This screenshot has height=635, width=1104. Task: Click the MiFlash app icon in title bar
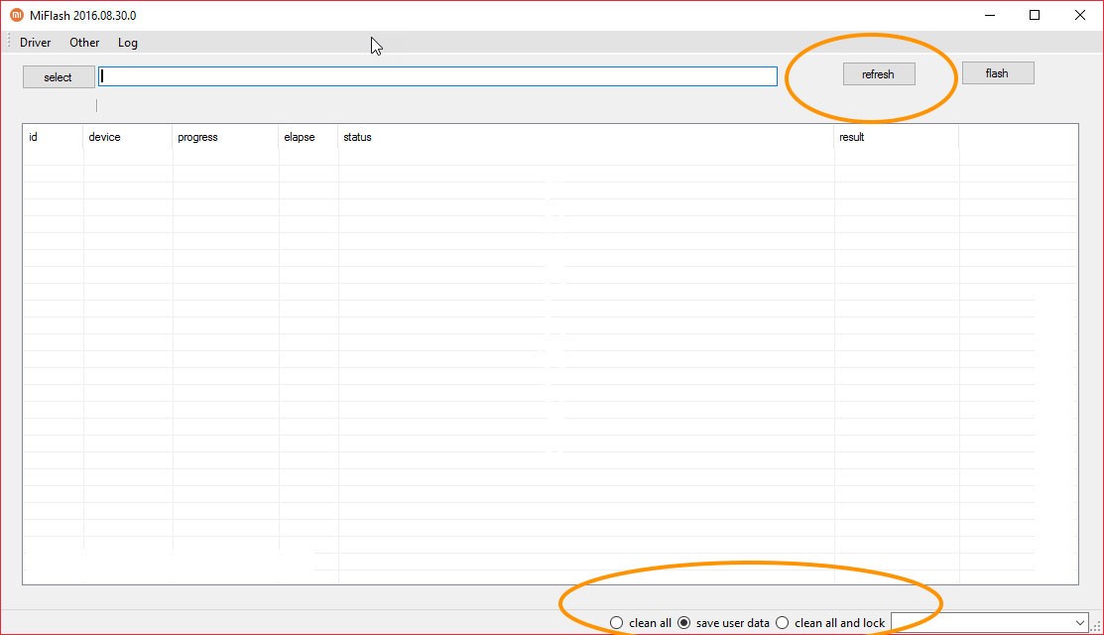pos(16,15)
